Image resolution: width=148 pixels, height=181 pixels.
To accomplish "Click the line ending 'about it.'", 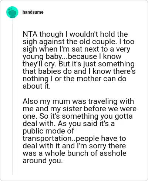I will tap(37, 86).
